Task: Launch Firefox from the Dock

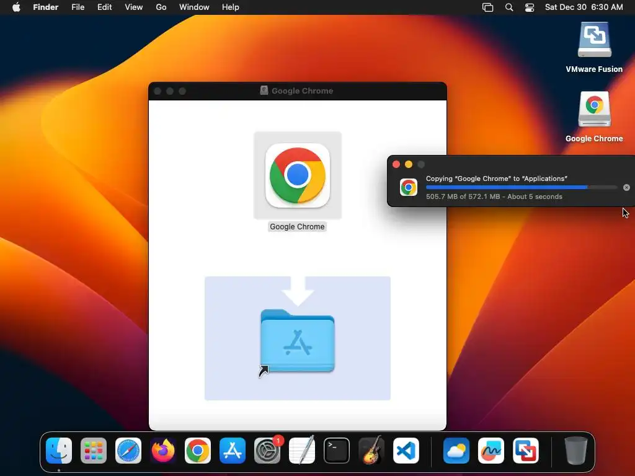Action: point(163,451)
